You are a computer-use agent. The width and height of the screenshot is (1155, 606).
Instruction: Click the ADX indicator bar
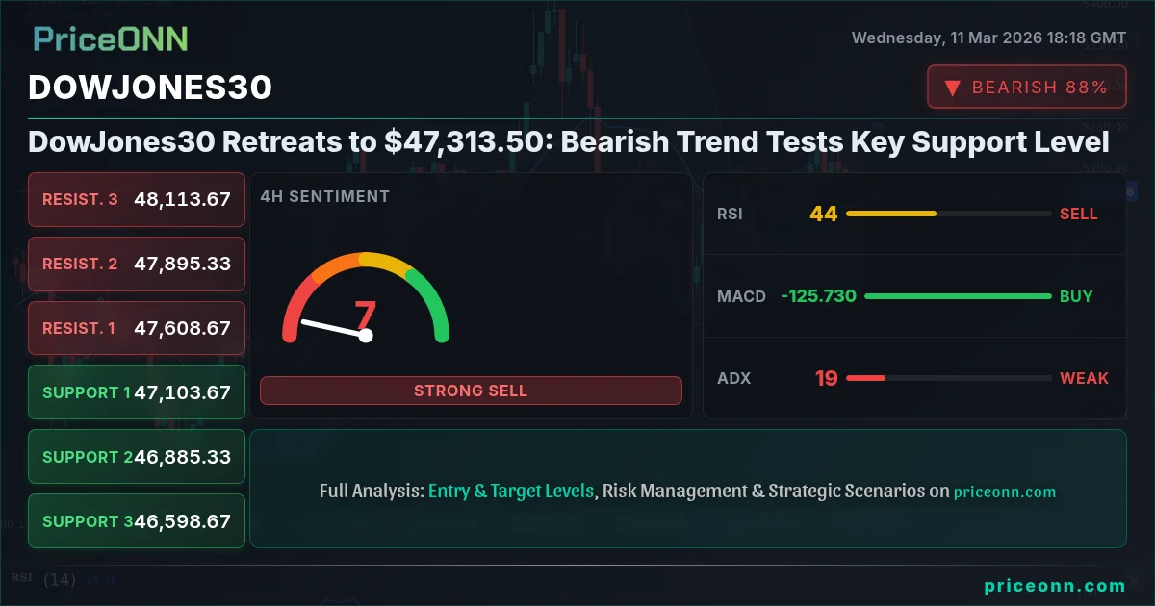click(x=948, y=378)
